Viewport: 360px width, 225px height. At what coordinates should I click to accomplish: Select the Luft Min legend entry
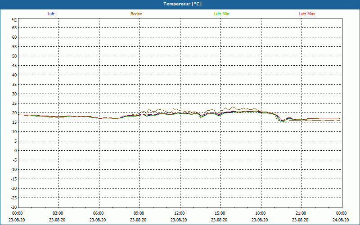pyautogui.click(x=221, y=14)
